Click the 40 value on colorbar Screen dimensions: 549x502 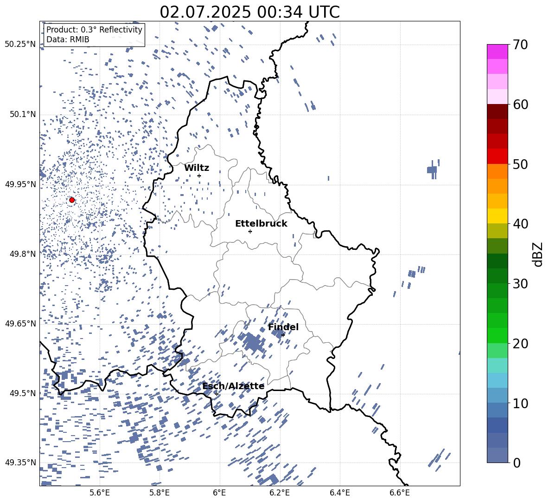(520, 224)
